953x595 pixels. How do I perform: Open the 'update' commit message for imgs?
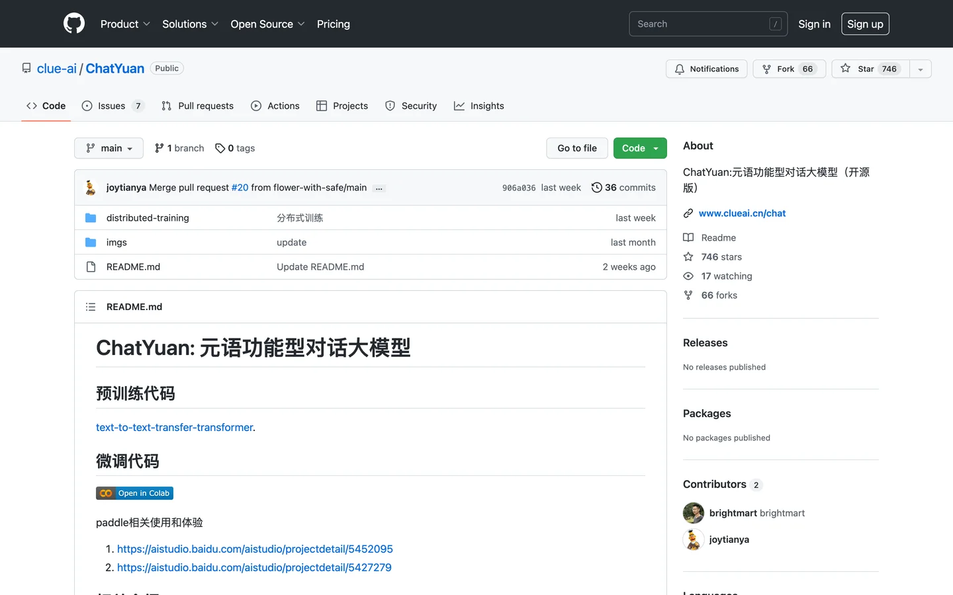click(291, 242)
